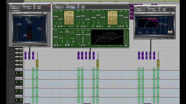
Task: Toggle Electro behavior in Renaissance Compressor
Action: tap(30, 17)
